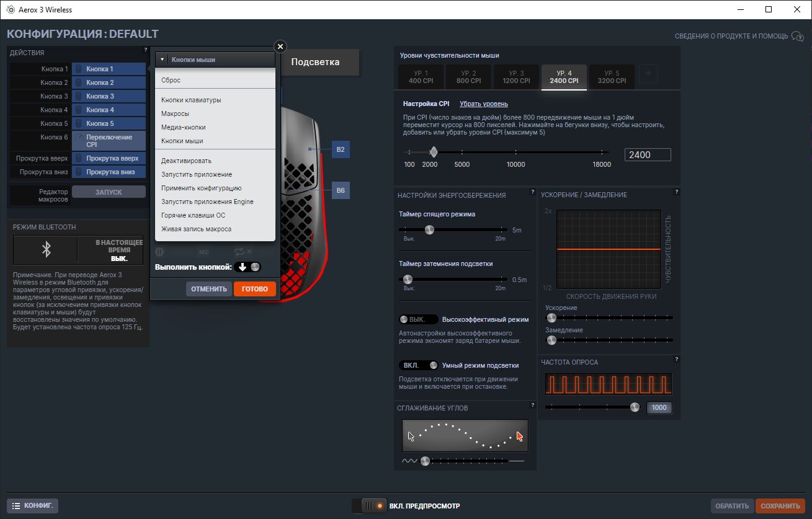Select B6 button marker on mouse image
The width and height of the screenshot is (812, 519).
click(x=341, y=190)
